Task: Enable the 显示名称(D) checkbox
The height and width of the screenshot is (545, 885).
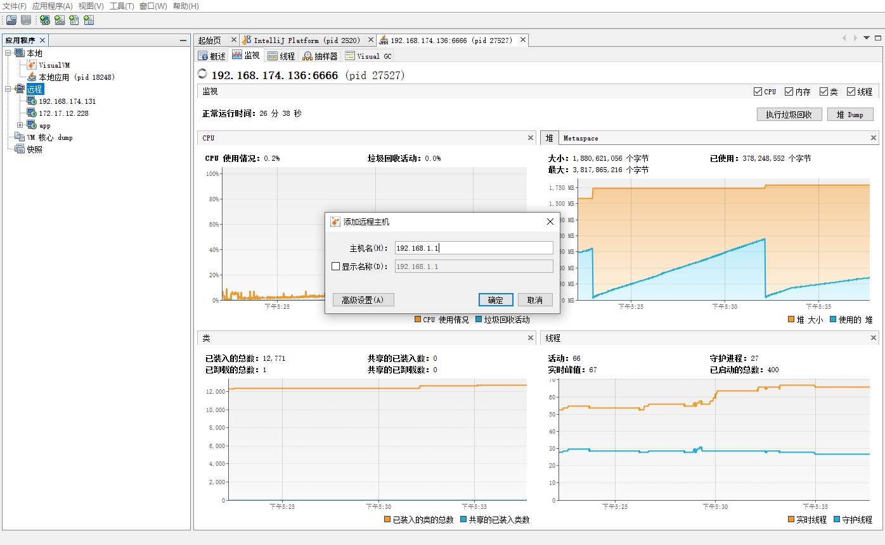Action: coord(336,266)
